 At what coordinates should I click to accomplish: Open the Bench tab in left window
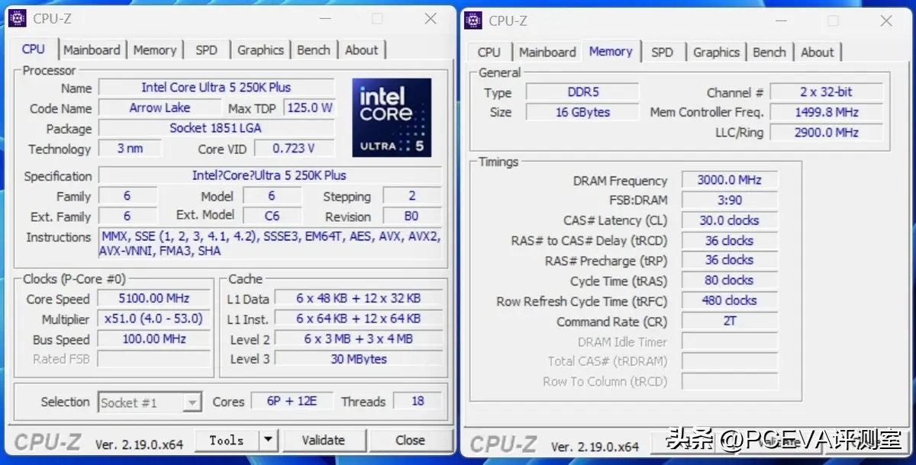pyautogui.click(x=314, y=50)
